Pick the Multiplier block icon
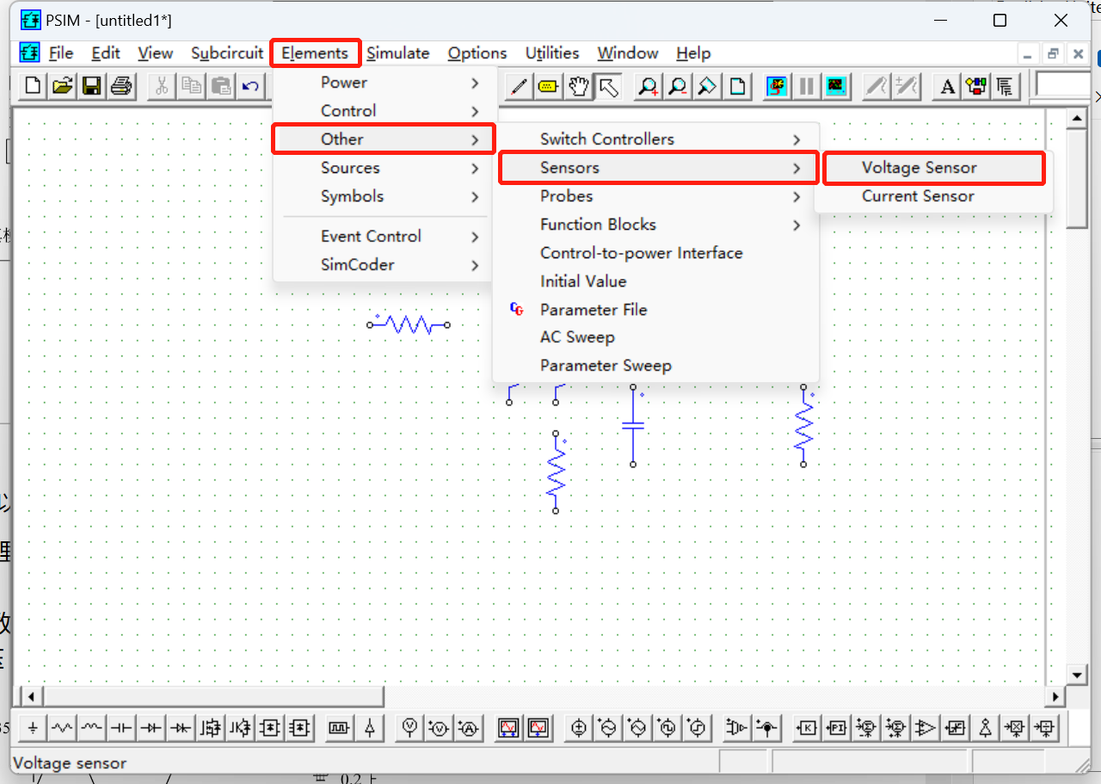 click(1015, 728)
